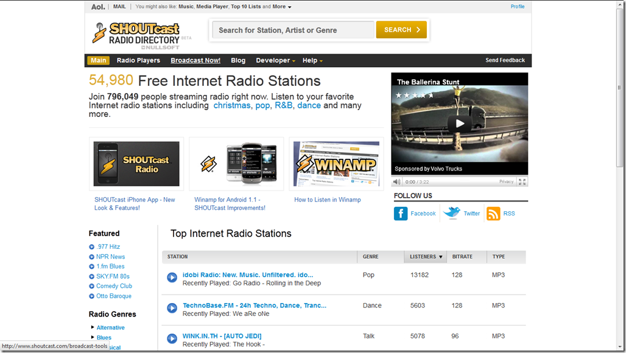
Task: Open the WINAMP how-to thumbnail
Action: click(x=336, y=164)
